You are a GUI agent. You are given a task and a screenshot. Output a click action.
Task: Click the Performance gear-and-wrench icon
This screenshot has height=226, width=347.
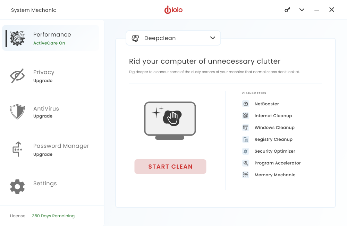click(17, 38)
